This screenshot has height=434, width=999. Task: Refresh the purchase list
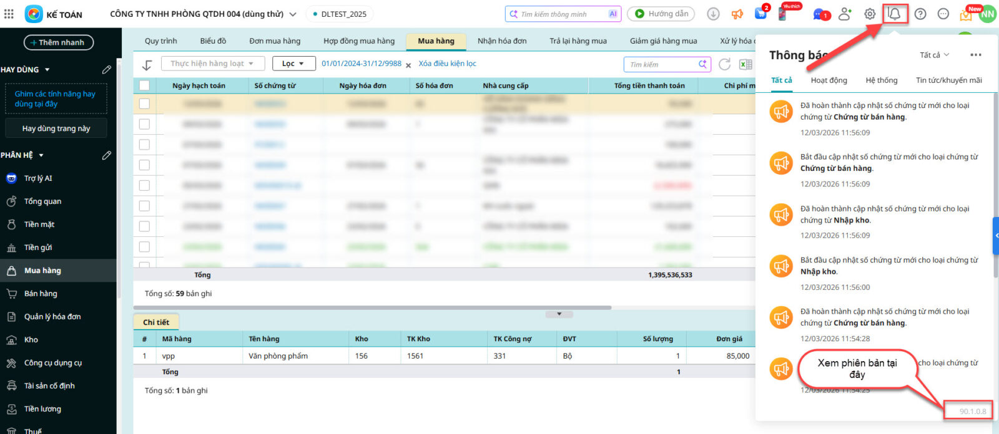coord(724,64)
